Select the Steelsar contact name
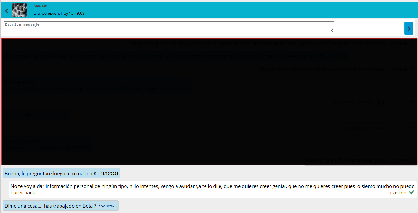This screenshot has width=418, height=213. 40,6
